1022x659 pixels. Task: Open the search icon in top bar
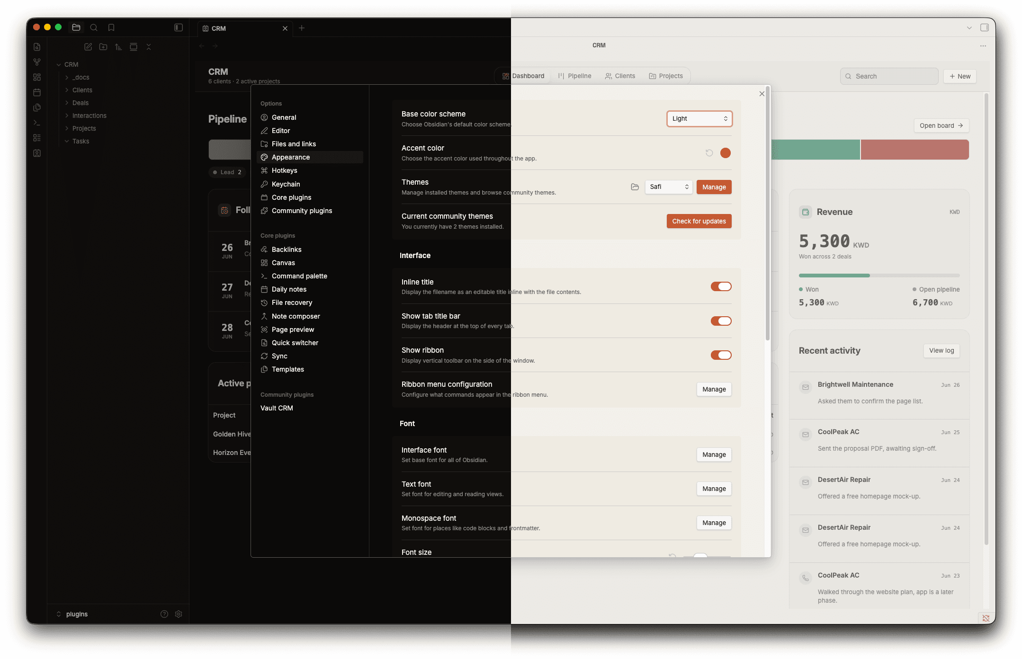point(94,27)
